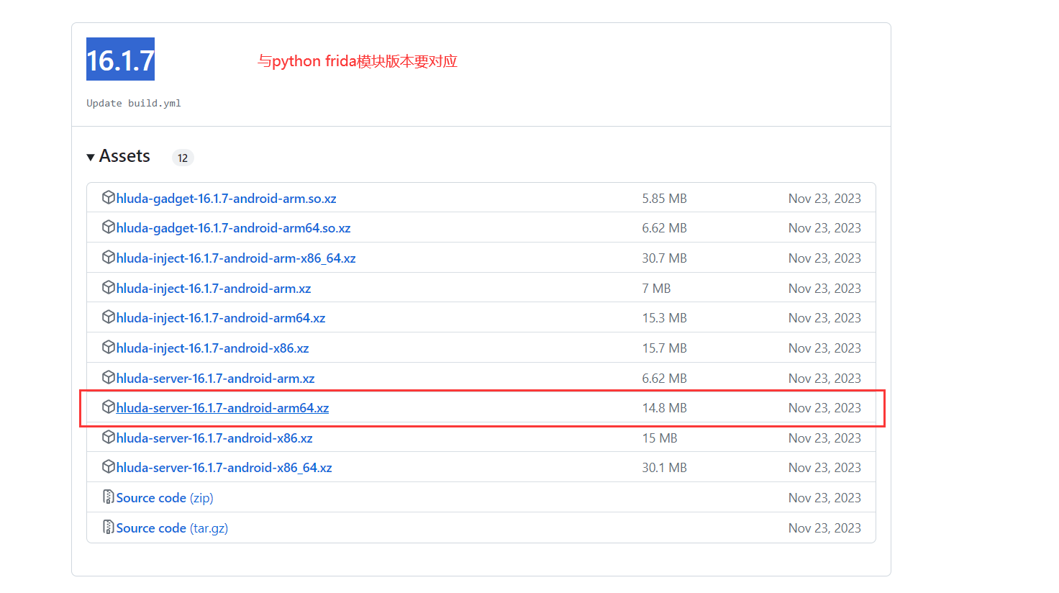Download hluda-inject-16.1.7-android-arm-x86_64.xz

[x=236, y=258]
